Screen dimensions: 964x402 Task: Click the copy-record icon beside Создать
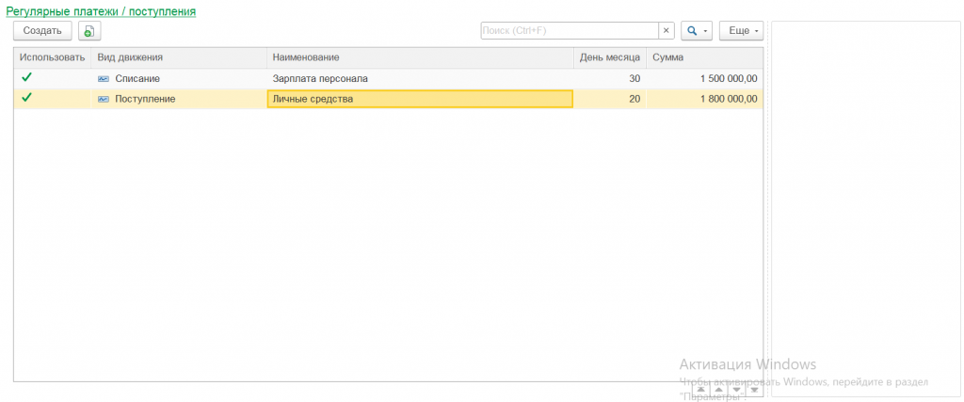88,31
